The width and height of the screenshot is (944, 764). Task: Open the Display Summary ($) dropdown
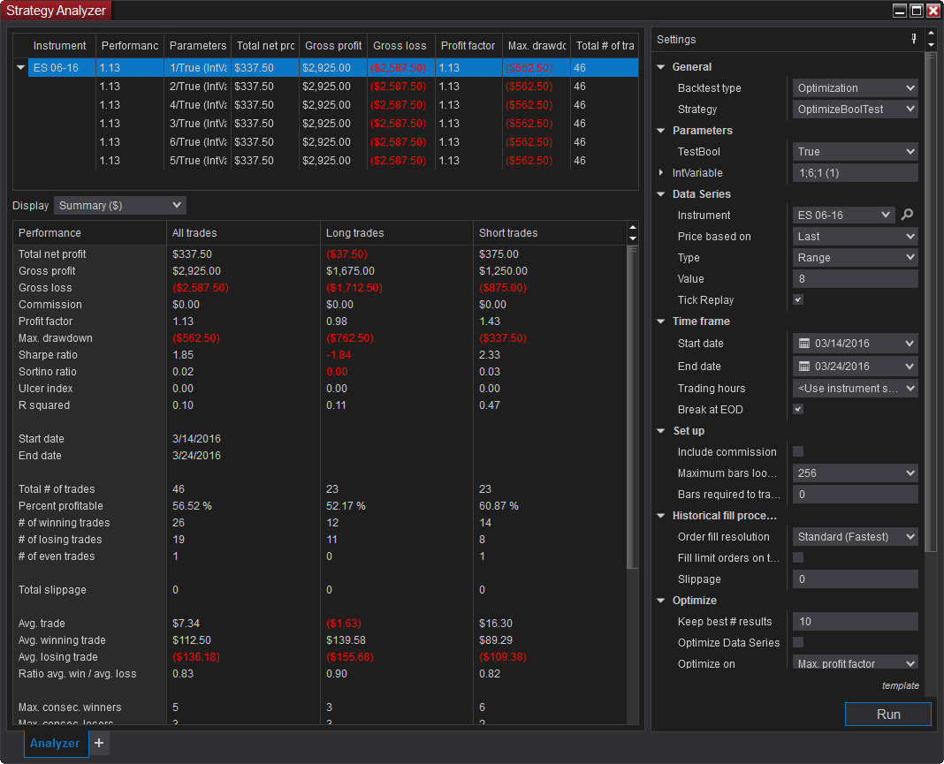coord(120,205)
